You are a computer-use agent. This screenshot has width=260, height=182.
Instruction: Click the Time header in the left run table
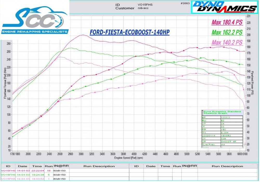coord(37,166)
